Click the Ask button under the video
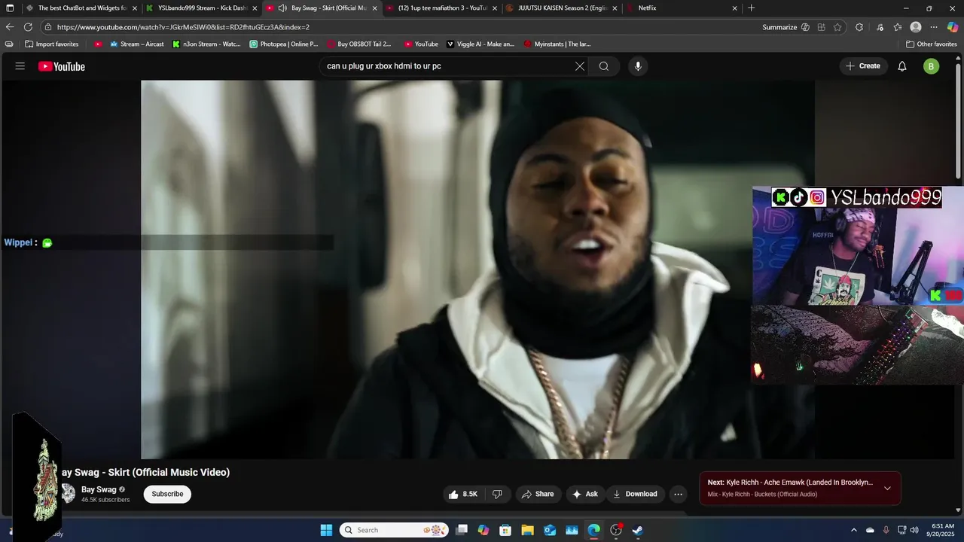964x542 pixels. 584,494
